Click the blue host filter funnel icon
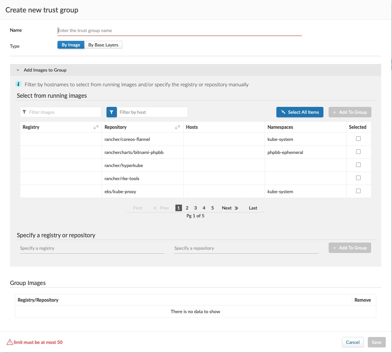This screenshot has width=392, height=353. [x=111, y=112]
